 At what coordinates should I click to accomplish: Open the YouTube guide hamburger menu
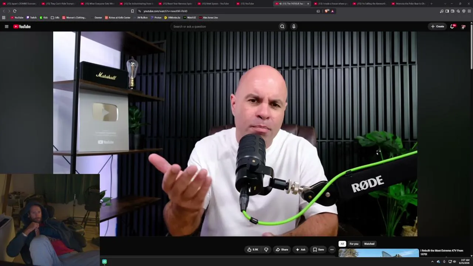tap(7, 27)
